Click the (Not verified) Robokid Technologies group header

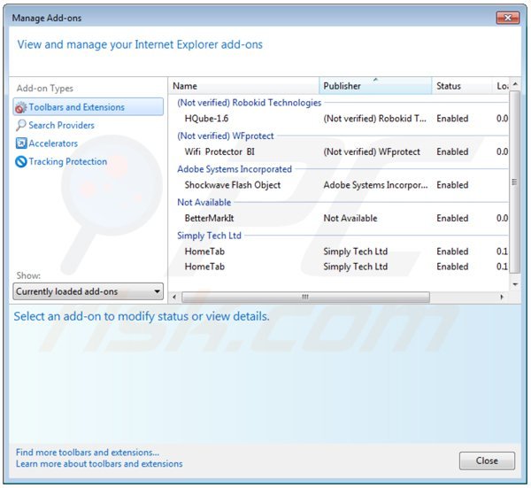[250, 103]
